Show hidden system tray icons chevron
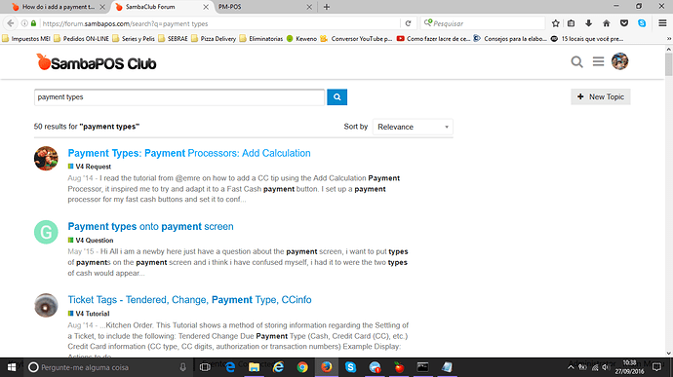Image resolution: width=673 pixels, height=377 pixels. tap(571, 367)
